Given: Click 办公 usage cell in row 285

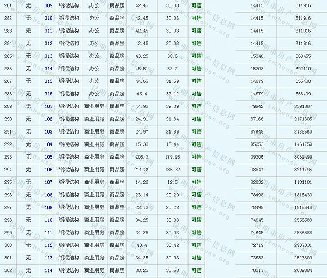Looking at the screenshot, I should [x=94, y=56].
